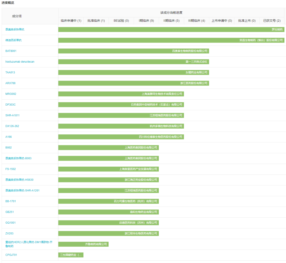Image resolution: width=286 pixels, height=263 pixels.
Task: Click the II期临床 (5) column header
Action: (171, 21)
